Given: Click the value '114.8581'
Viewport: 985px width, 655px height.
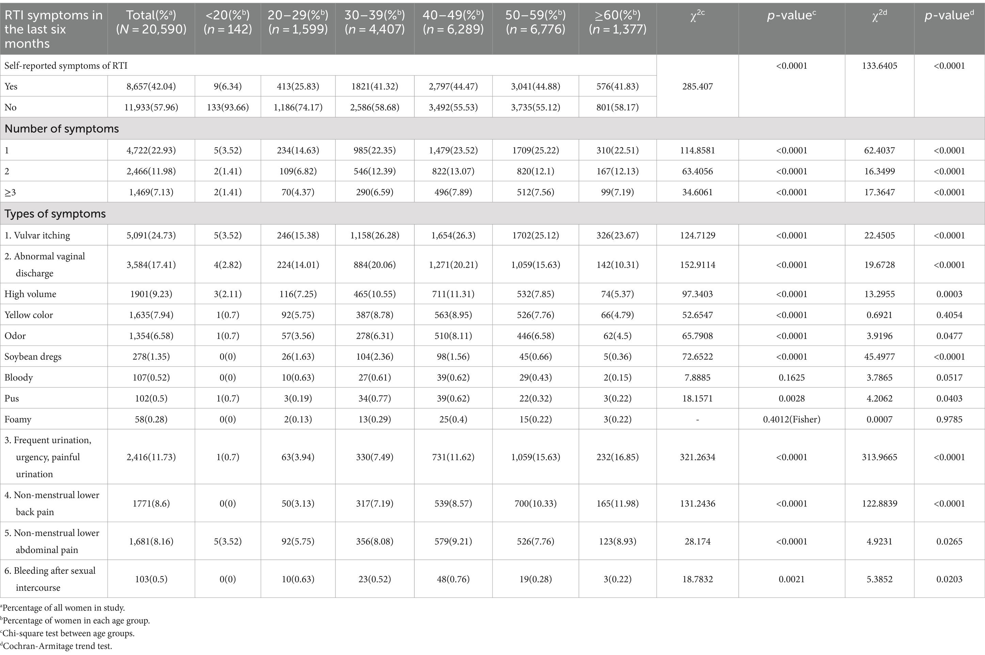Looking at the screenshot, I should 697,150.
